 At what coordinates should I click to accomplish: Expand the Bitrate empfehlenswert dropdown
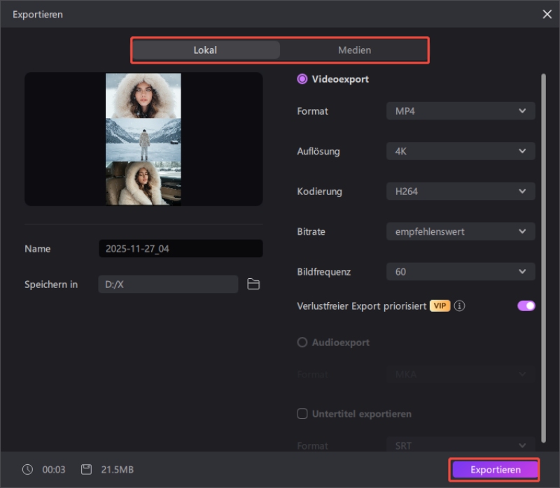pyautogui.click(x=461, y=231)
